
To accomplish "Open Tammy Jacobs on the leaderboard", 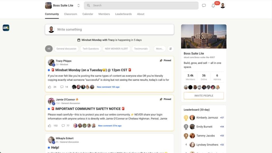I will (206, 136).
